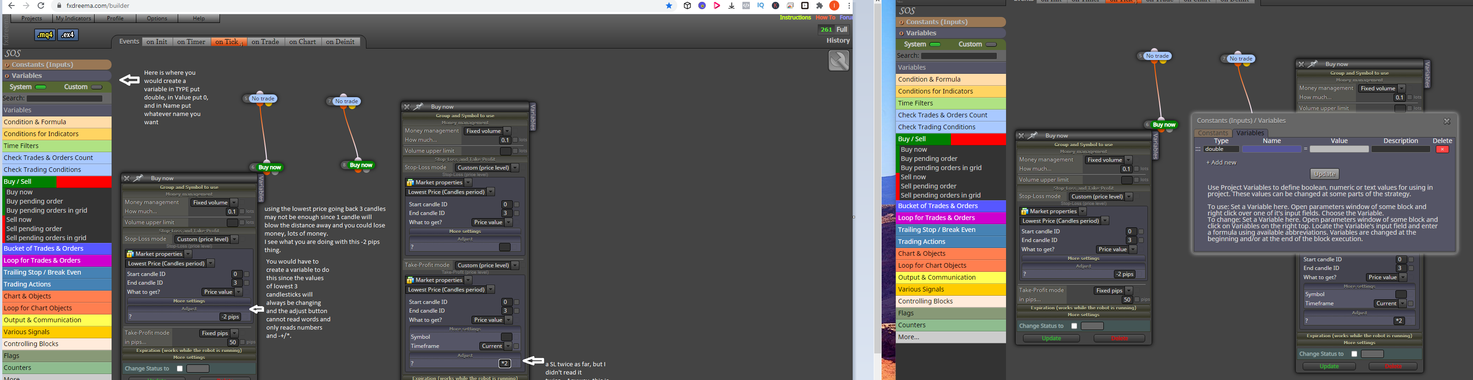1473x380 pixels.
Task: Click the Full button beside 261
Action: point(842,30)
